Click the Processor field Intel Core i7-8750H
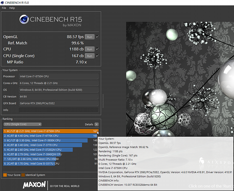This screenshot has height=191, width=234. point(58,76)
